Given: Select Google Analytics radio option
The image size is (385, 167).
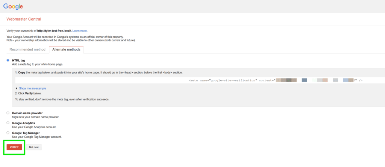Looking at the screenshot, I should [8, 123].
